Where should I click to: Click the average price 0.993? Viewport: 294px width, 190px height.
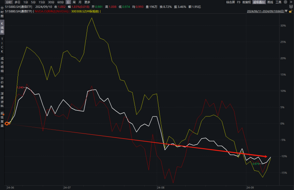[x=140, y=7]
